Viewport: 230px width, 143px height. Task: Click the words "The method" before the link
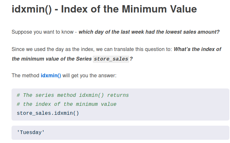coord(26,76)
